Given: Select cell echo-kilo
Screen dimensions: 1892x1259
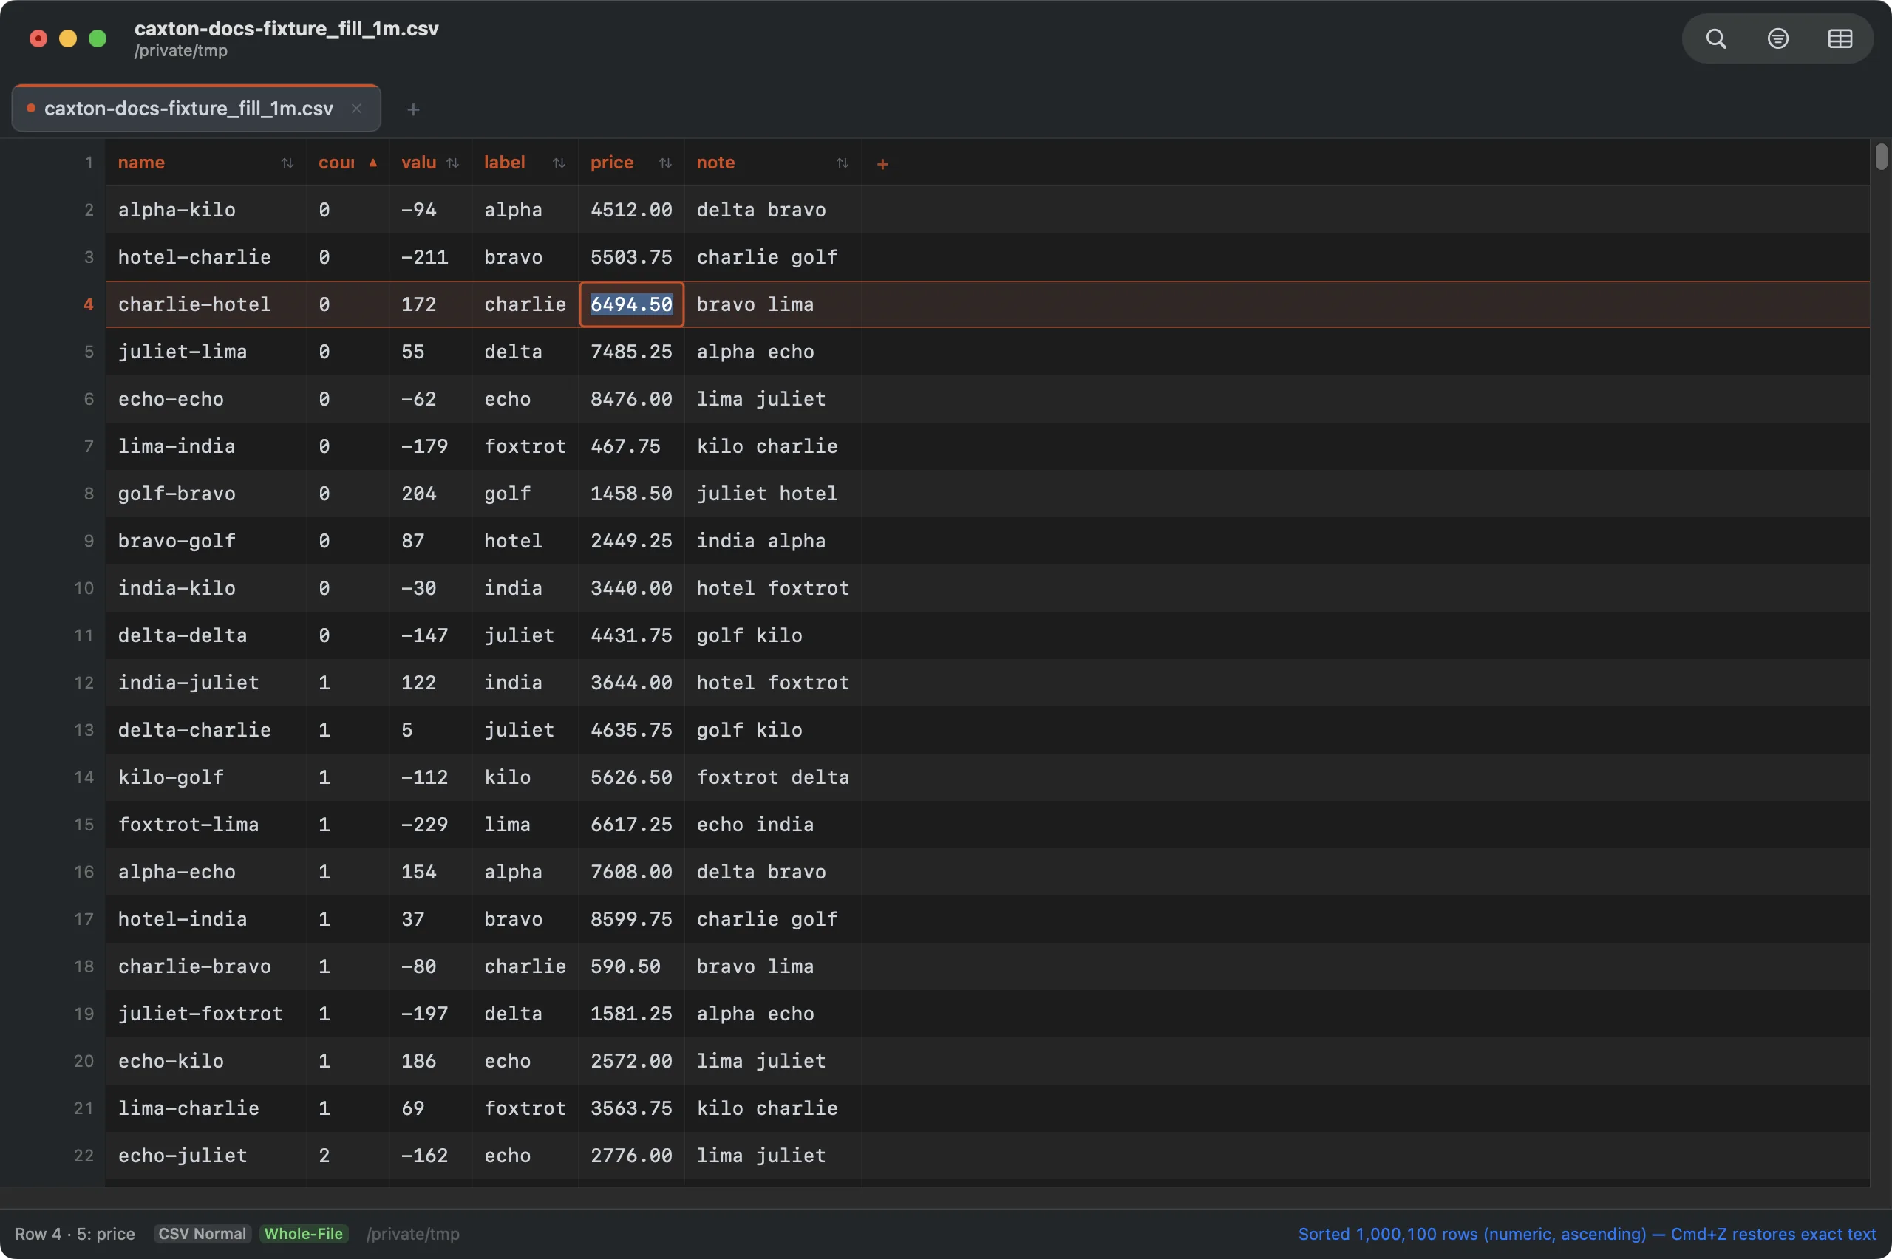Looking at the screenshot, I should coord(206,1062).
